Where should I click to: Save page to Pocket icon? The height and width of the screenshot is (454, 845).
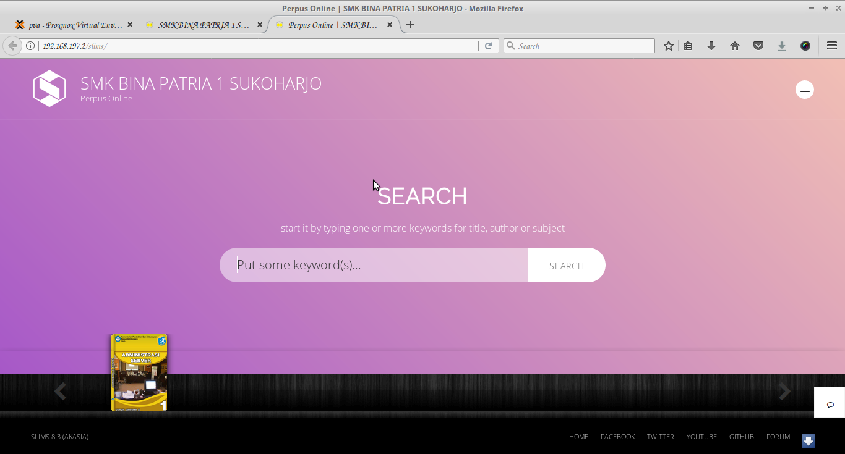coord(758,46)
